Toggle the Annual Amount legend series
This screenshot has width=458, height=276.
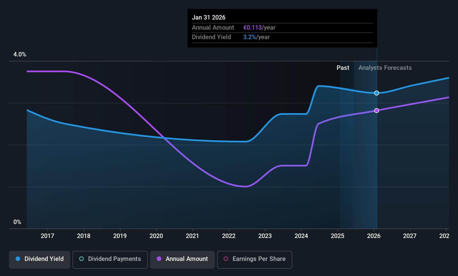pos(182,260)
